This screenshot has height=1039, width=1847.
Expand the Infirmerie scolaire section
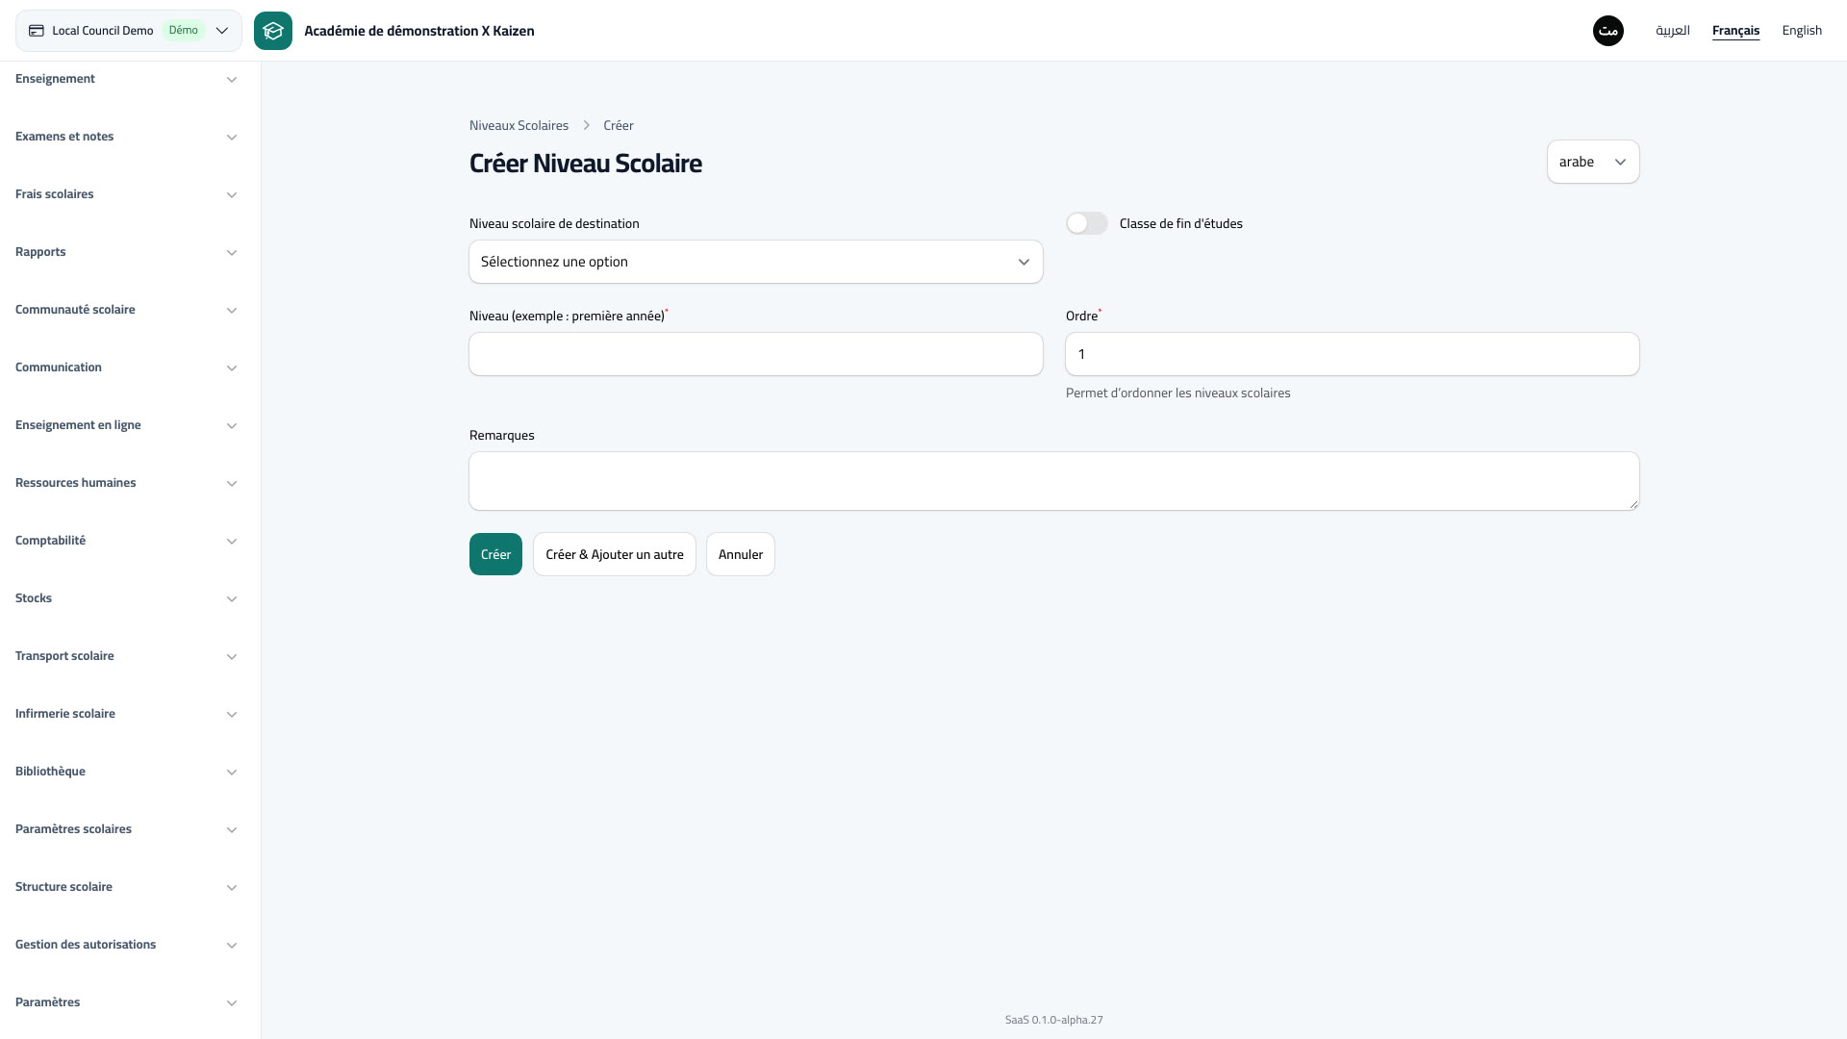pyautogui.click(x=127, y=714)
